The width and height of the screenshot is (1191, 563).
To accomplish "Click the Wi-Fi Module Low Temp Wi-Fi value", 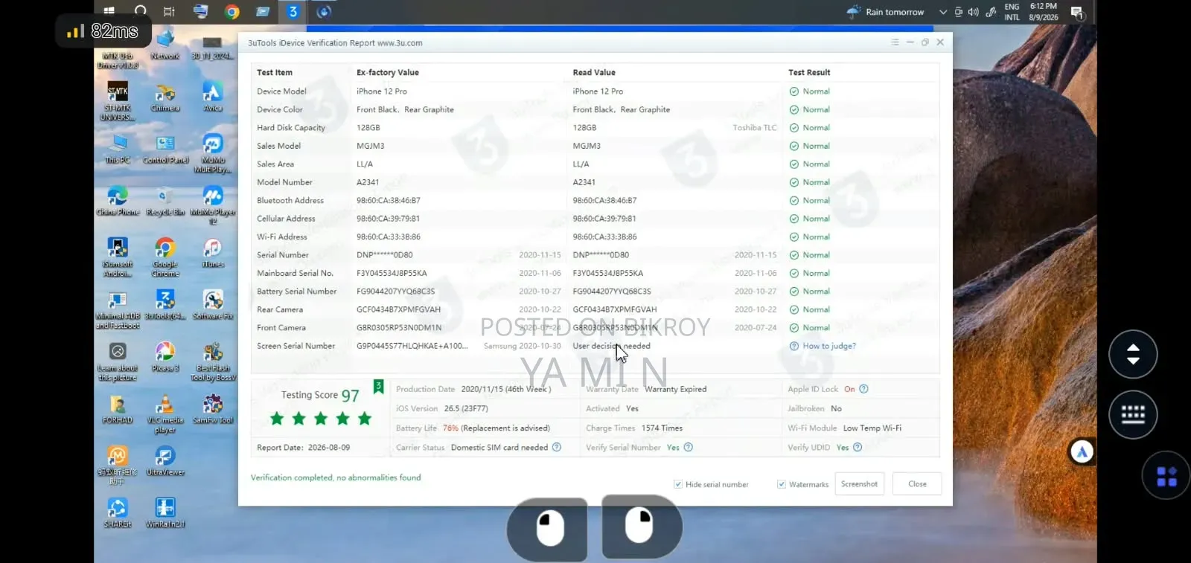I will click(872, 428).
